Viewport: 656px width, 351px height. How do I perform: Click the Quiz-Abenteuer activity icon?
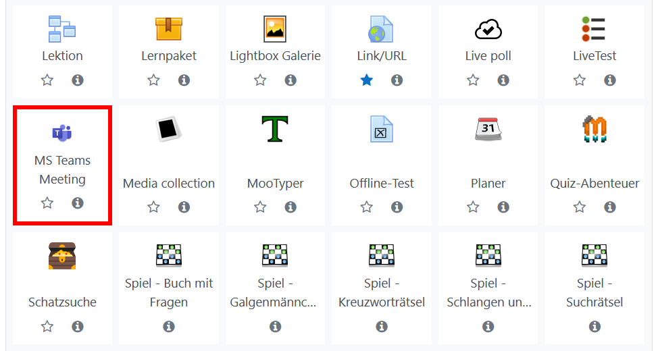[595, 129]
